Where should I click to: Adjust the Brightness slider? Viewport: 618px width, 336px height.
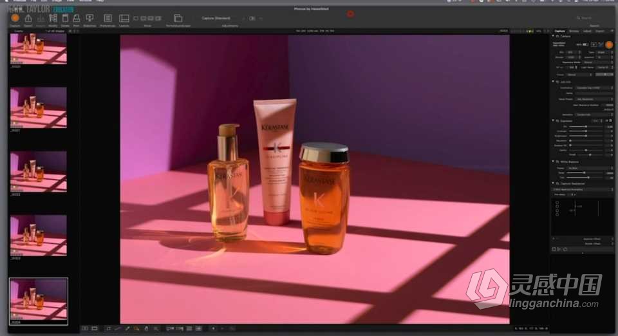point(586,136)
